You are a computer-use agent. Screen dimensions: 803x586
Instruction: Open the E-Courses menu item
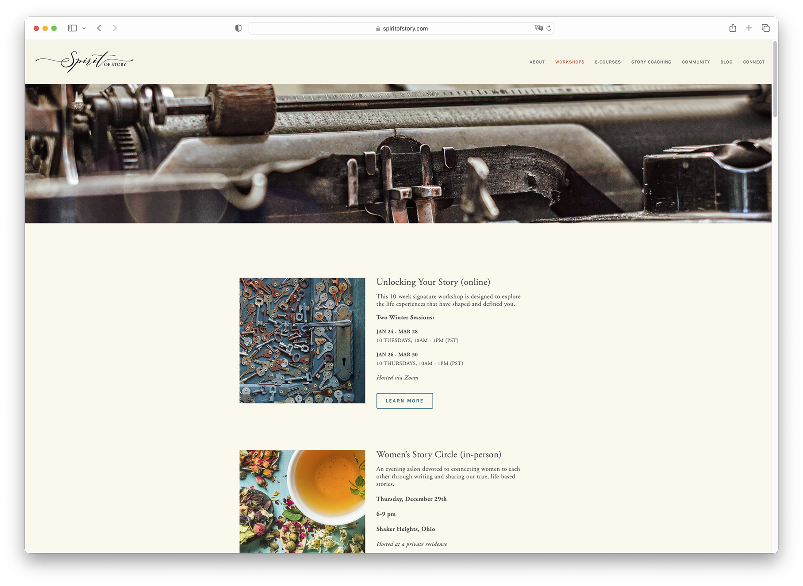[608, 62]
